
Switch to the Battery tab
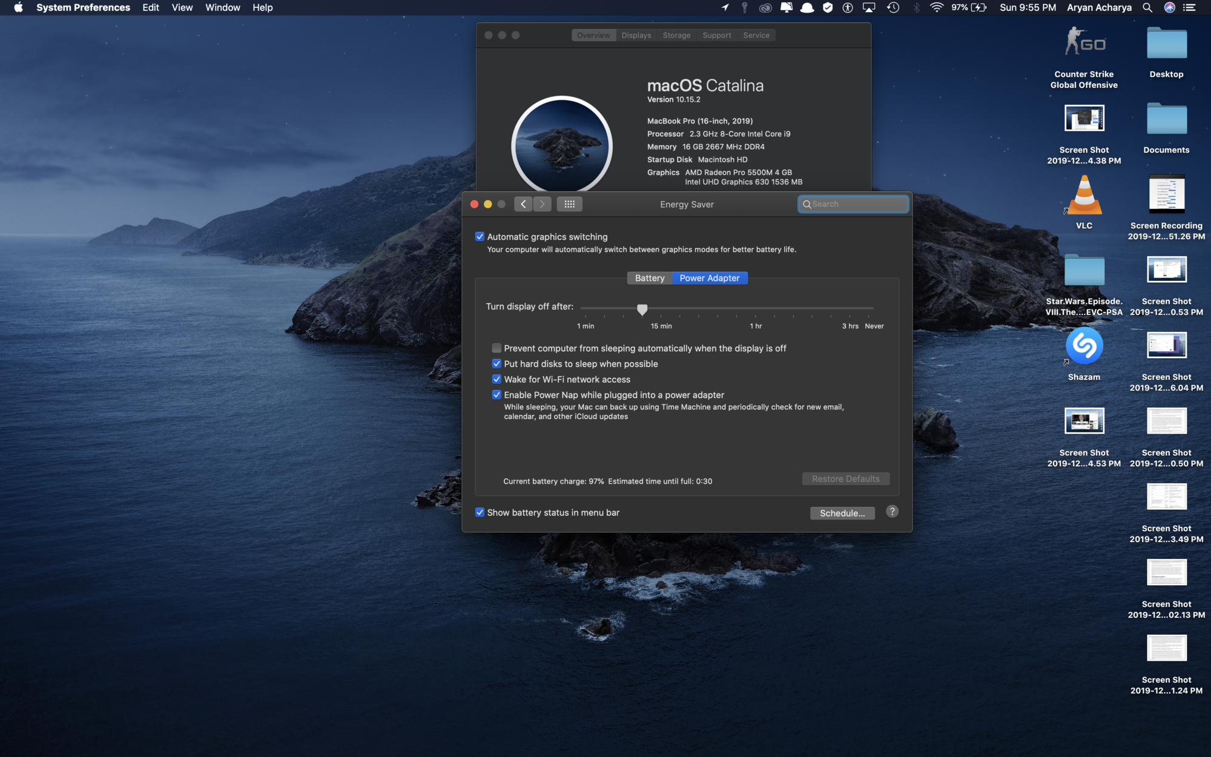pos(649,278)
